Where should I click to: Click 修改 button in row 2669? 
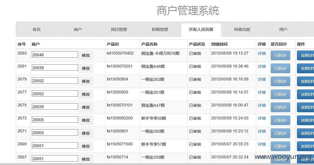86,147
